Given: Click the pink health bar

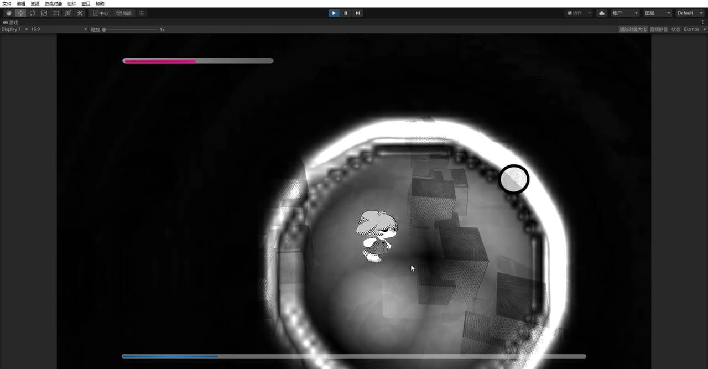Looking at the screenshot, I should click(x=198, y=61).
